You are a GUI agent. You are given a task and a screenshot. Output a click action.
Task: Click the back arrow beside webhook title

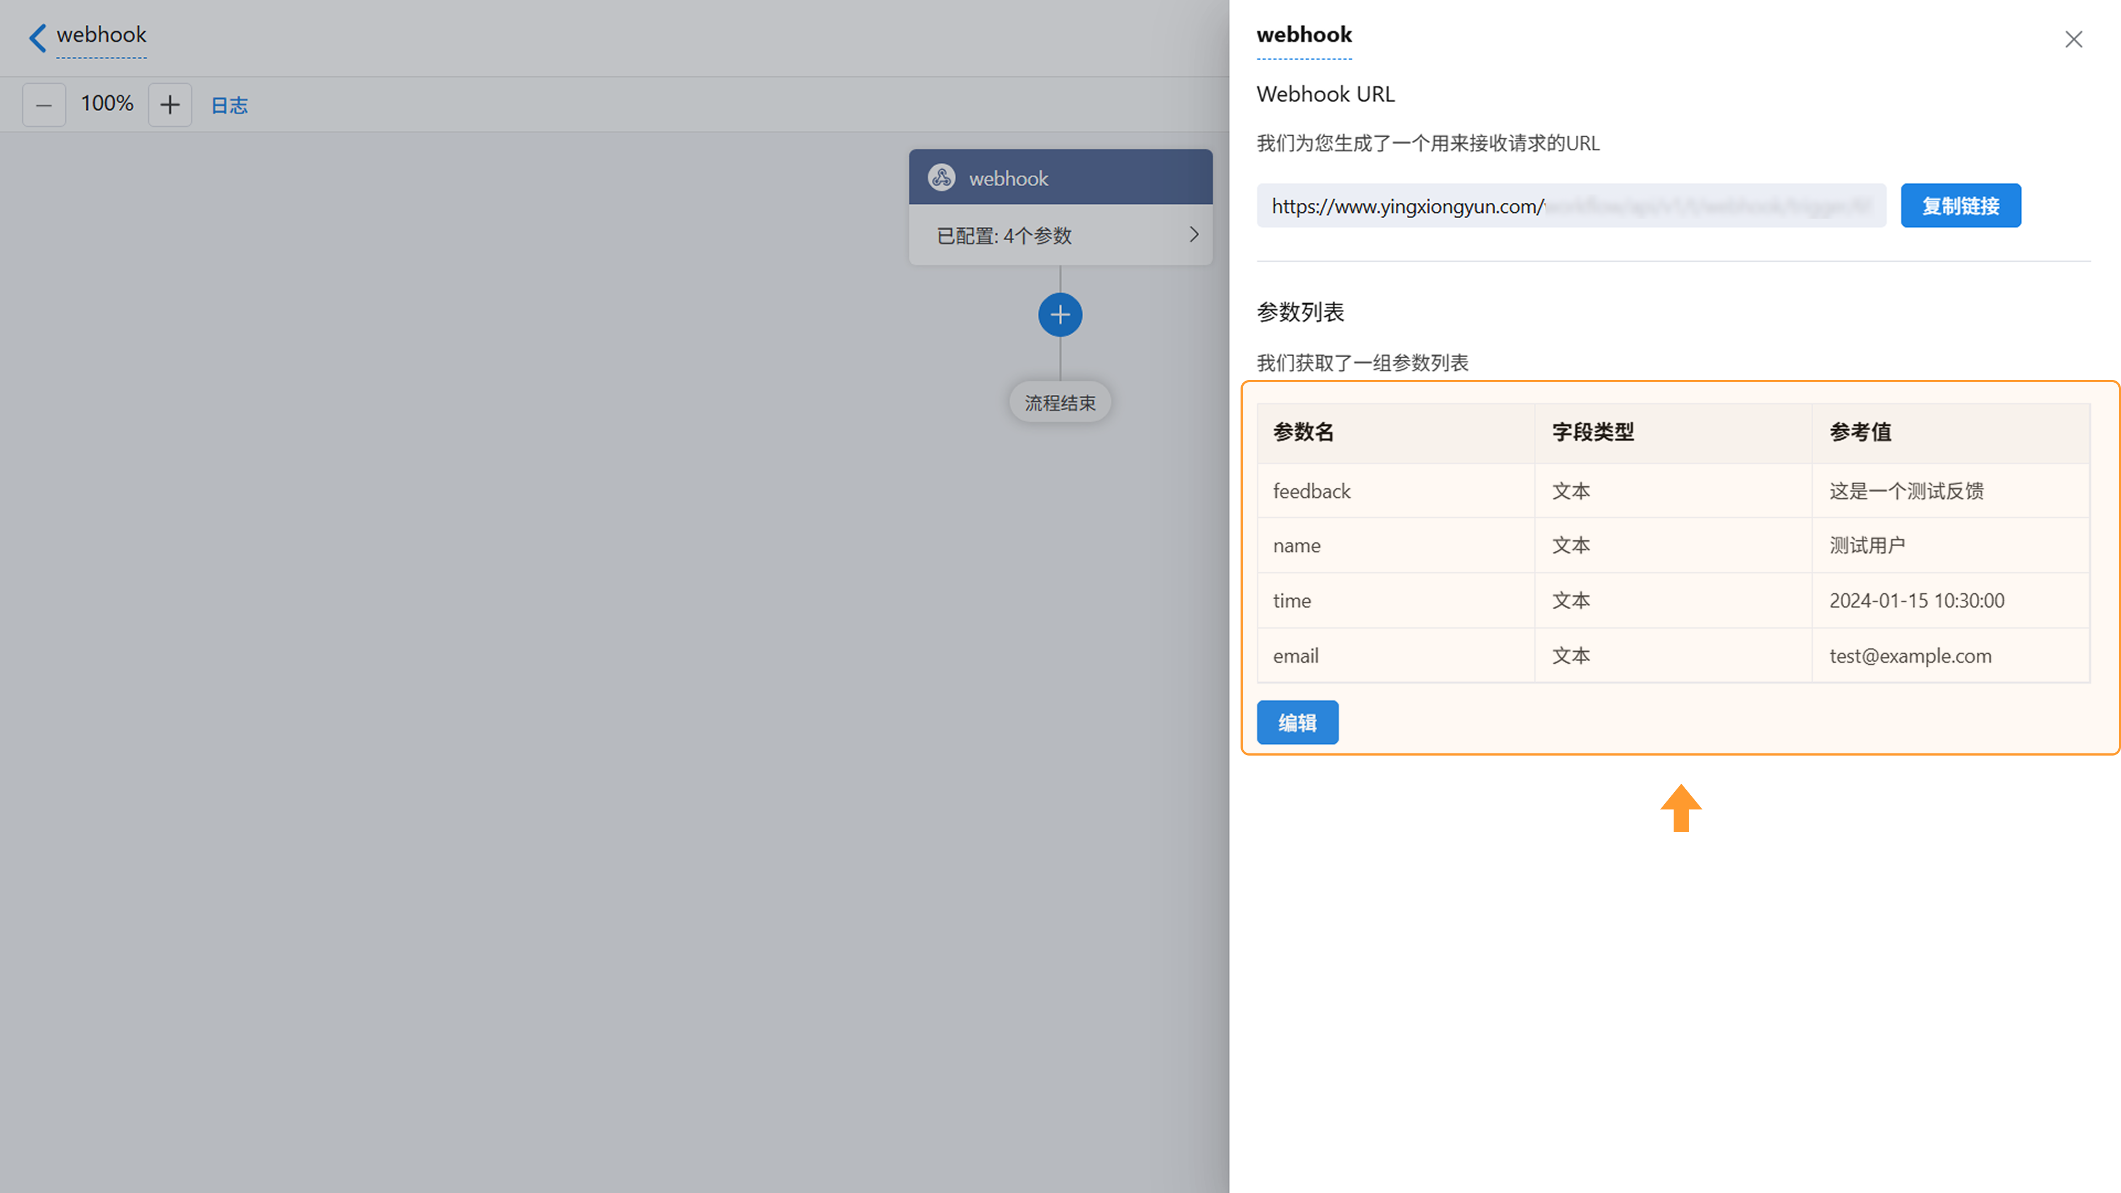click(37, 37)
